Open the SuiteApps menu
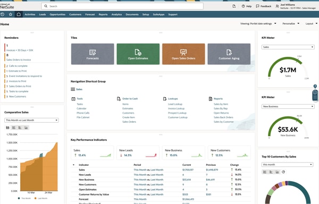Screen dimensions: 319x204 point(158,14)
